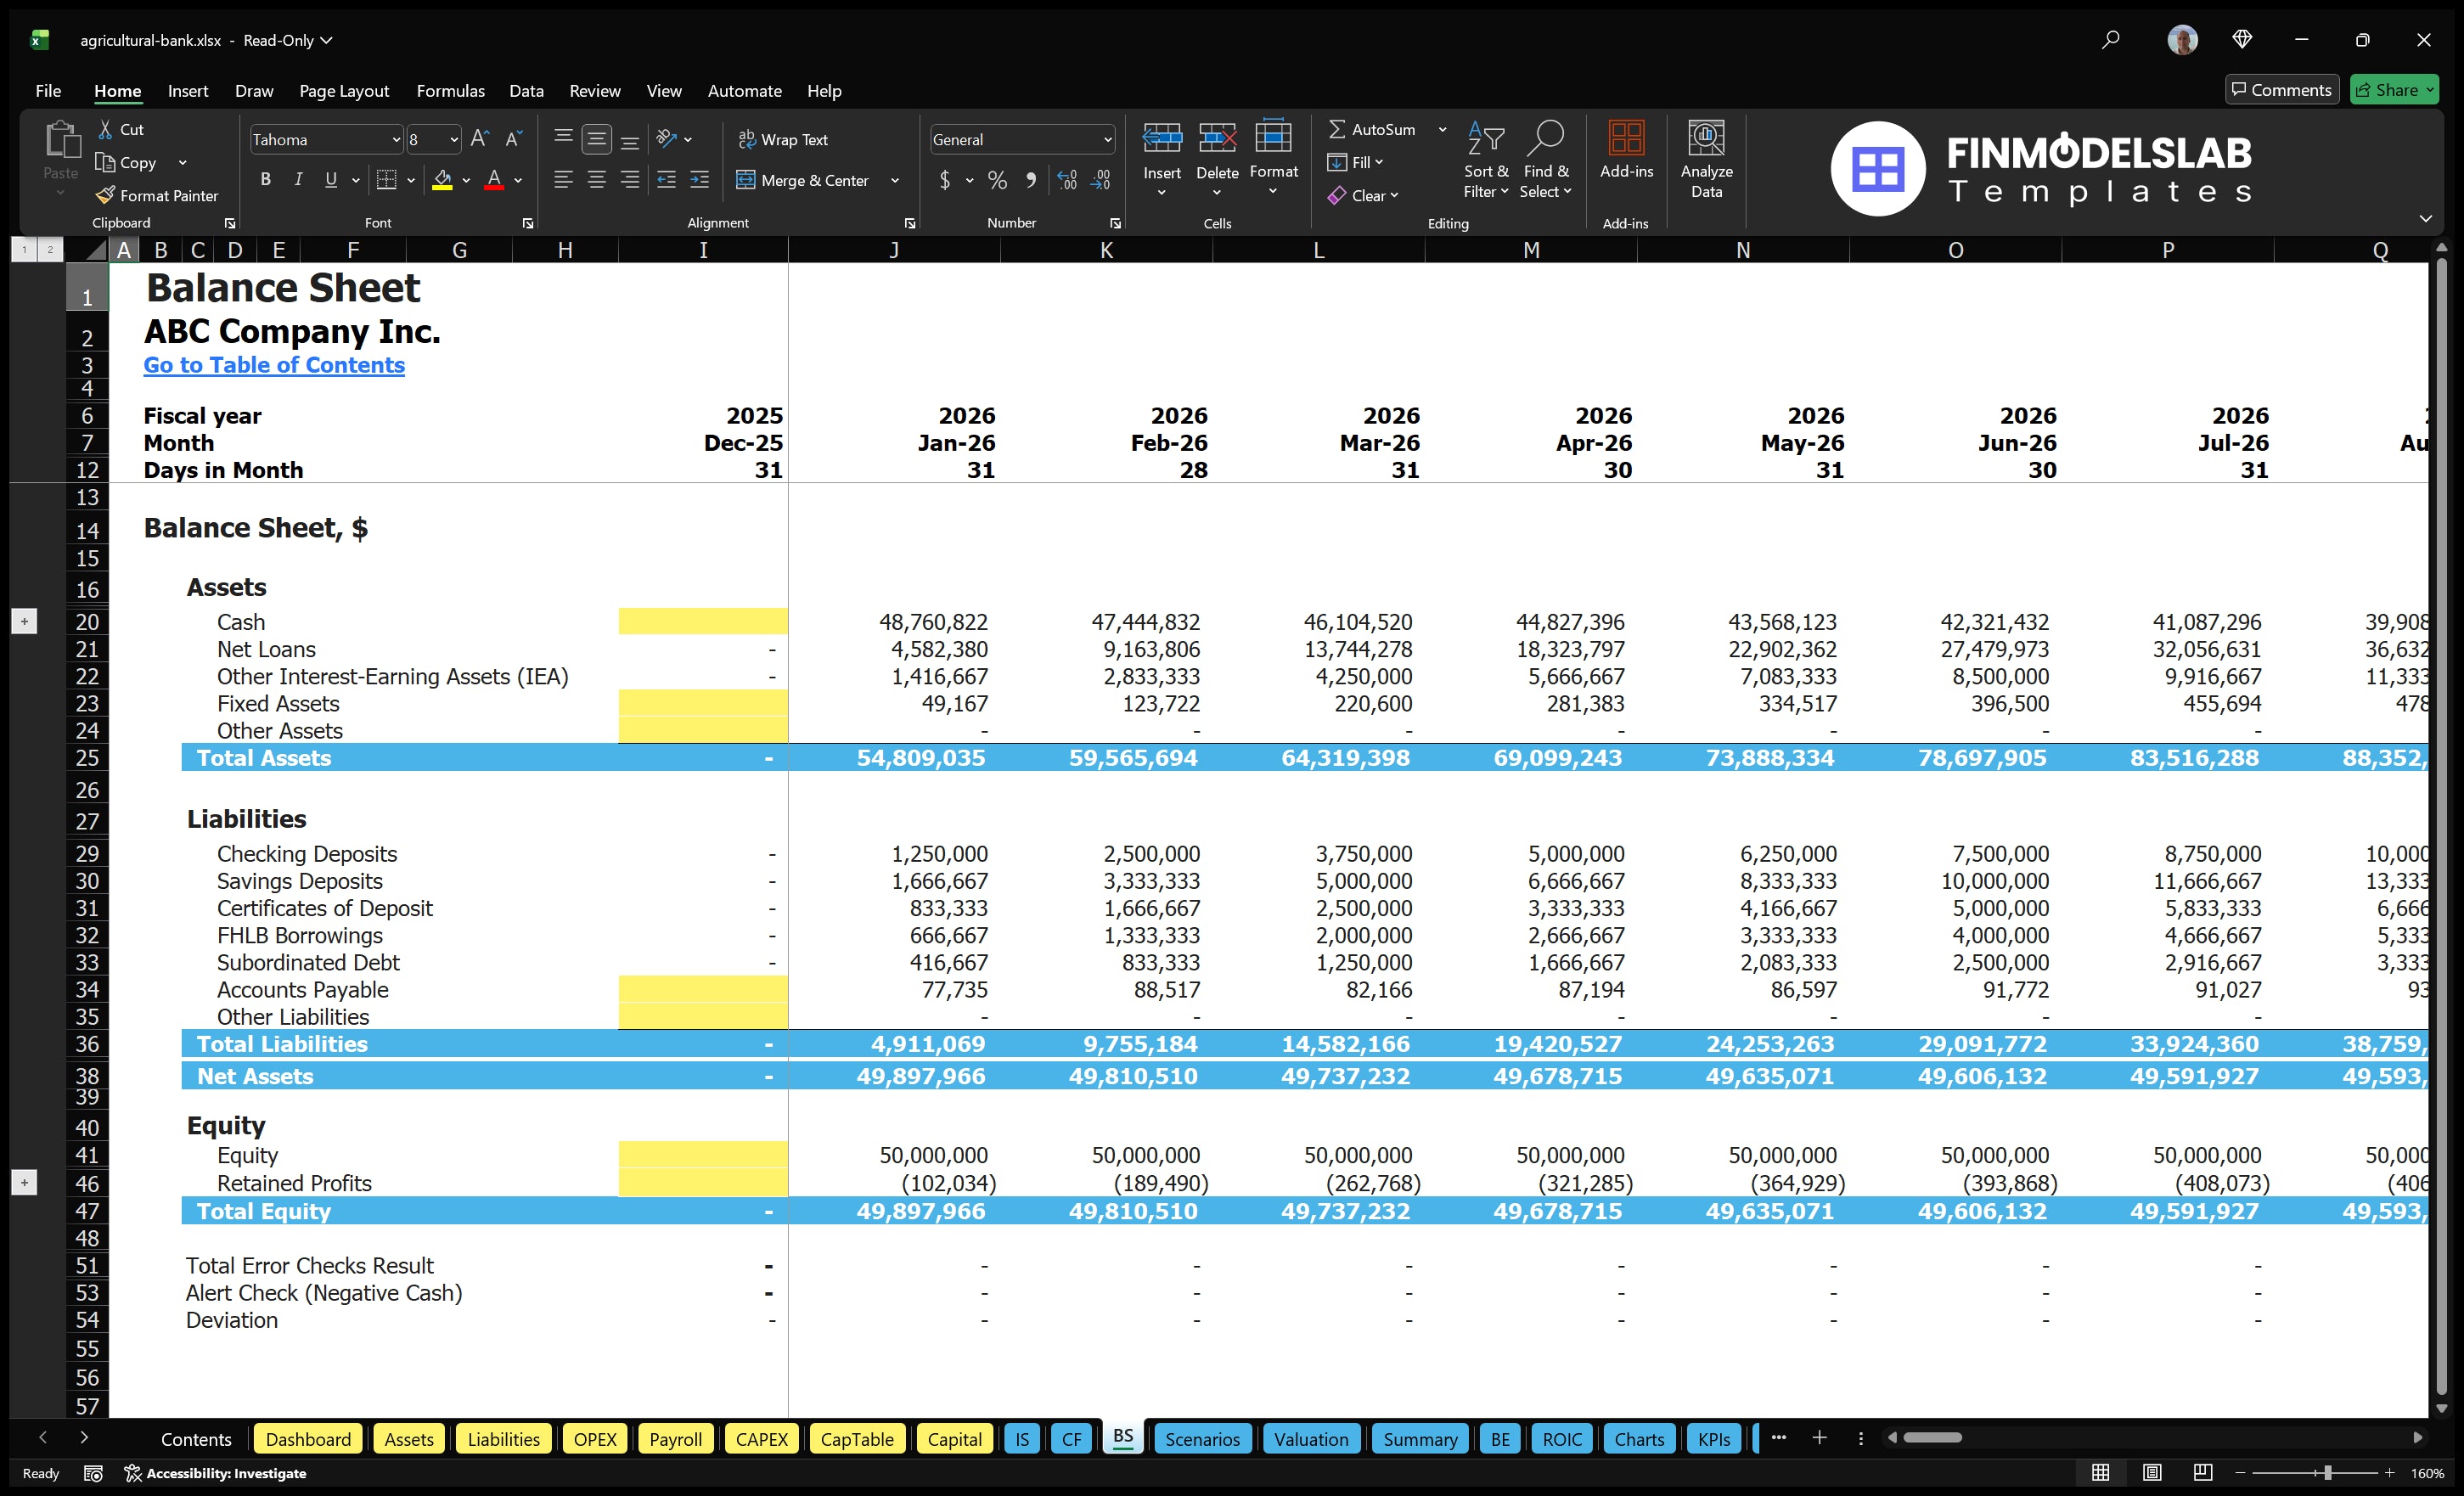
Task: Open Sort & Filter options
Action: (1486, 160)
